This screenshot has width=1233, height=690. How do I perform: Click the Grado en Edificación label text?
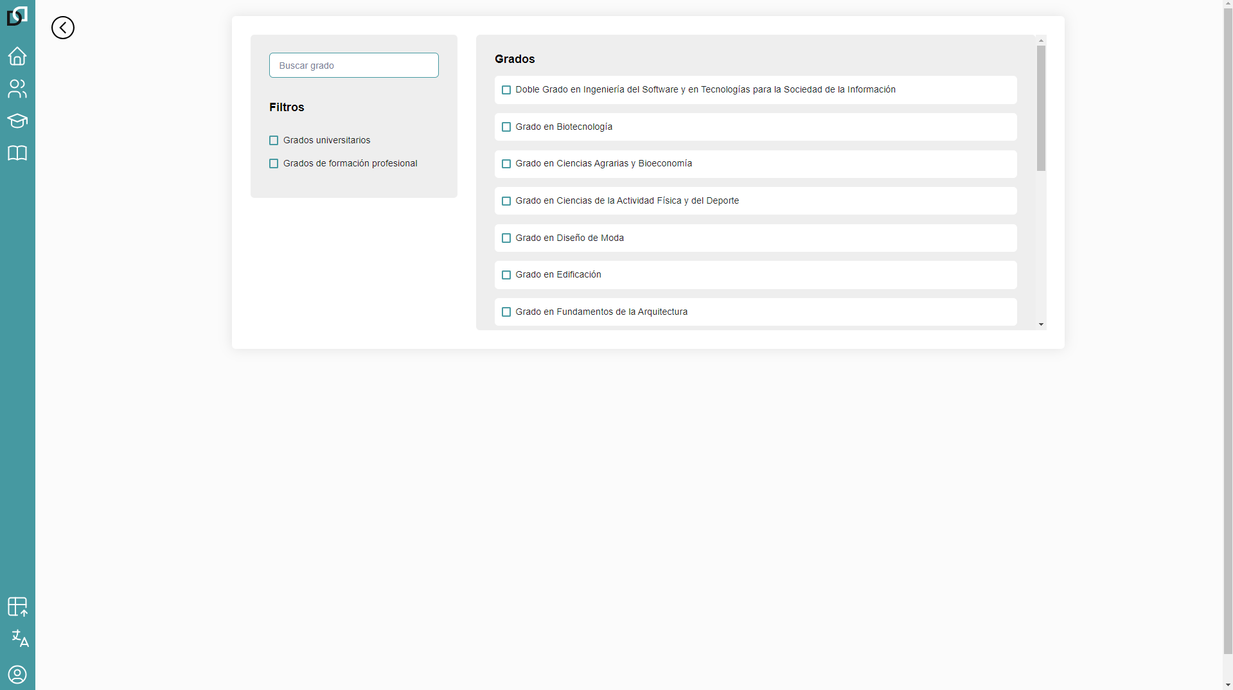[x=558, y=274]
